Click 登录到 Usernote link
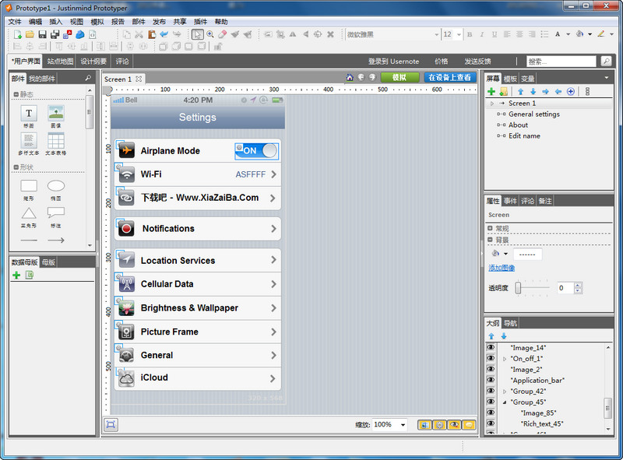Image resolution: width=623 pixels, height=460 pixels. [393, 61]
